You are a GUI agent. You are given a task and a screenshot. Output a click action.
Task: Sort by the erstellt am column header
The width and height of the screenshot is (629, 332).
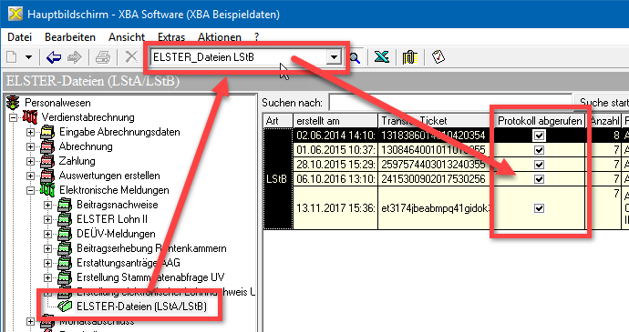click(335, 121)
